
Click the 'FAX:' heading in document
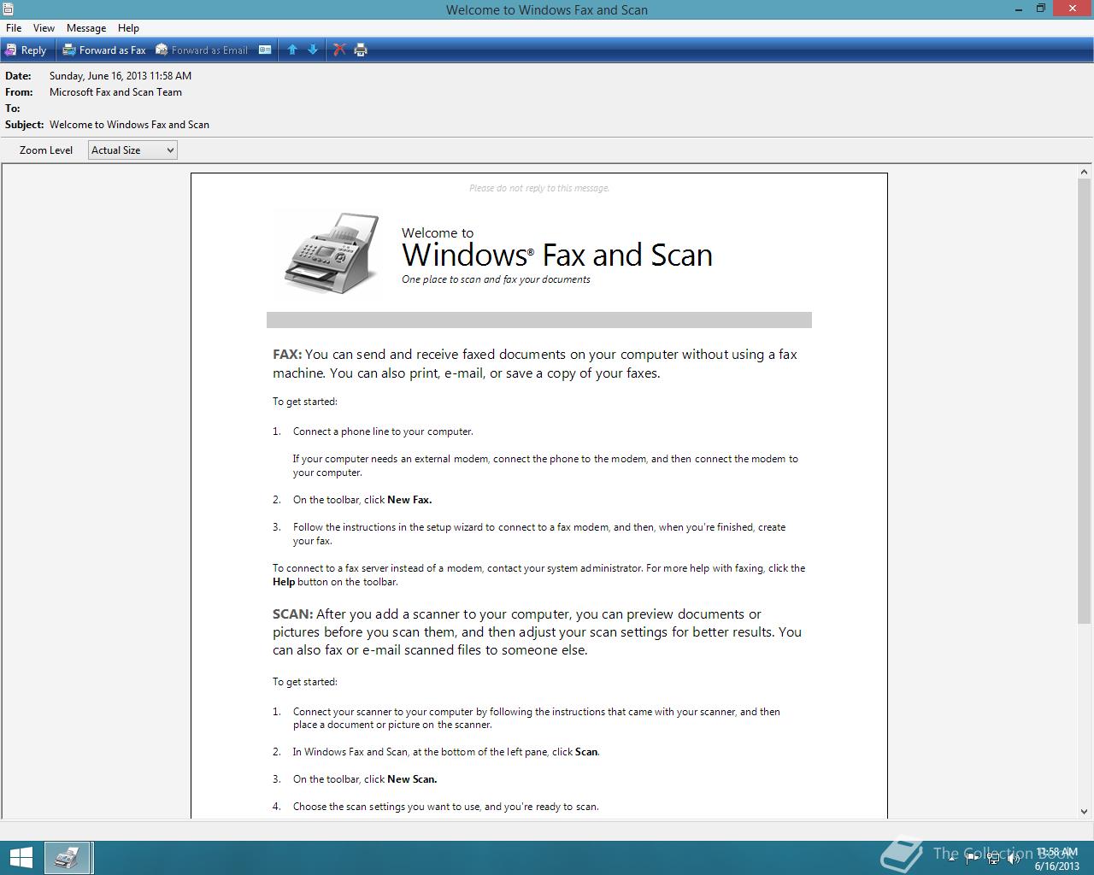pos(287,355)
